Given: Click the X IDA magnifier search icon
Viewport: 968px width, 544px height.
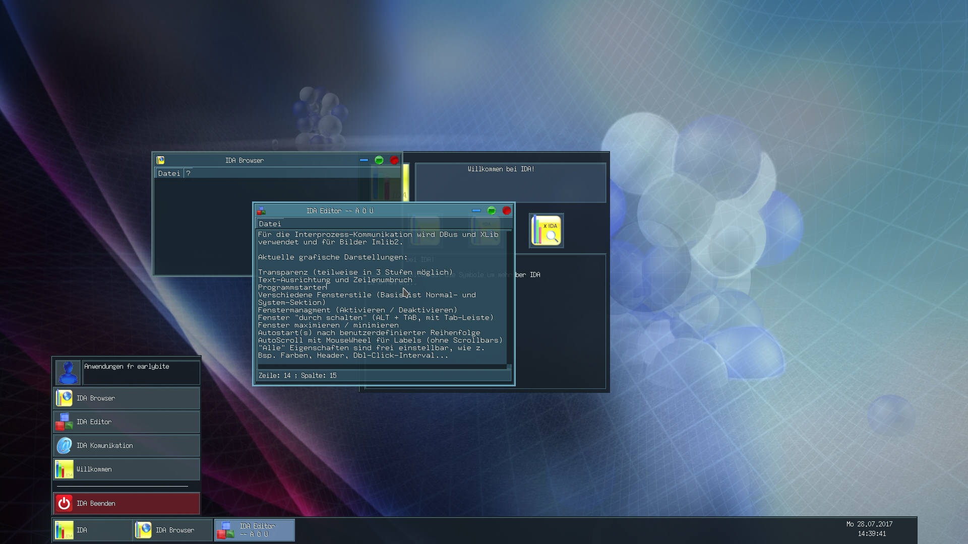Looking at the screenshot, I should click(x=546, y=230).
